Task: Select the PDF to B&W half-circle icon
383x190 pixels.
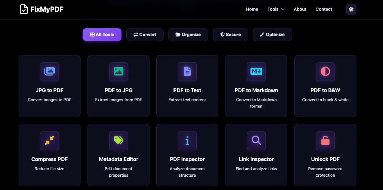Action: [x=325, y=71]
